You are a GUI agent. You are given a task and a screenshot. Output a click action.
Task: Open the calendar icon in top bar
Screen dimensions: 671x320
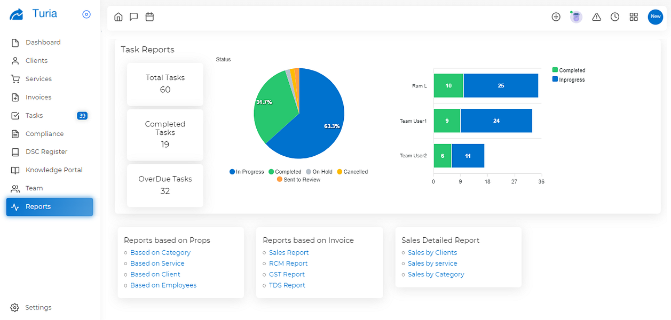pos(149,17)
